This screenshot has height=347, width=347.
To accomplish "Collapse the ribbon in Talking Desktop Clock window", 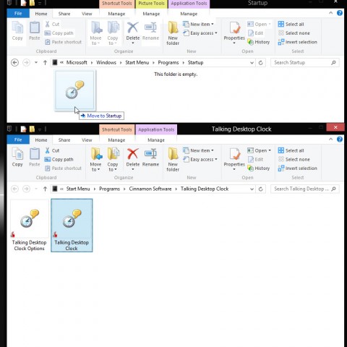I will pos(330,140).
